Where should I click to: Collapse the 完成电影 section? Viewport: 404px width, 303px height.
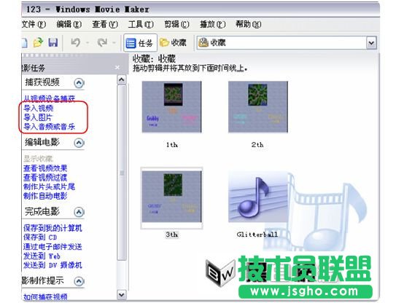point(79,212)
